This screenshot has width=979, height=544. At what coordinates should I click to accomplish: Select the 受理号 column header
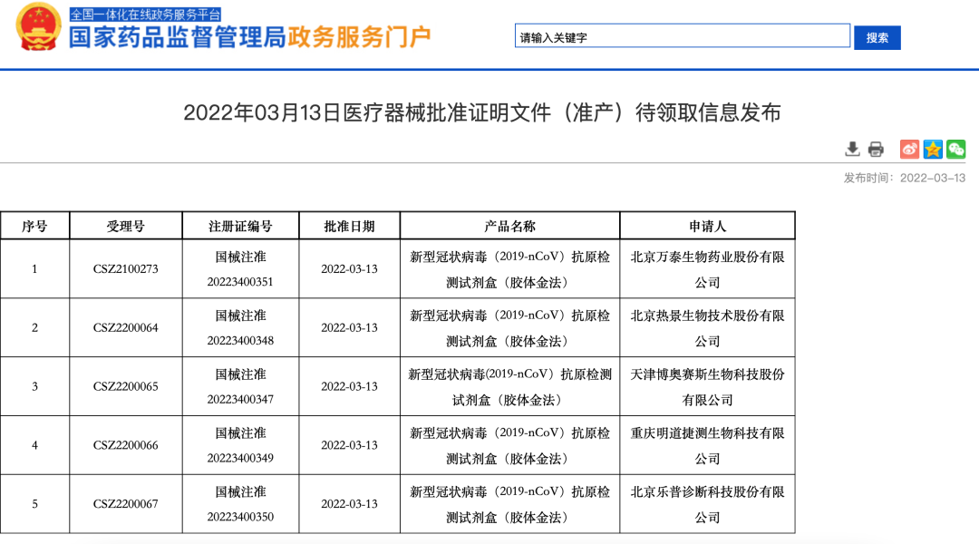(125, 226)
